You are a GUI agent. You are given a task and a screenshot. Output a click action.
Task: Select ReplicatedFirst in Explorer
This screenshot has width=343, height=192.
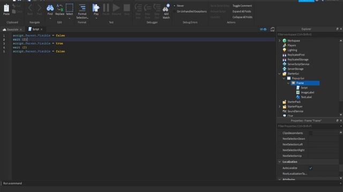tap(296, 55)
